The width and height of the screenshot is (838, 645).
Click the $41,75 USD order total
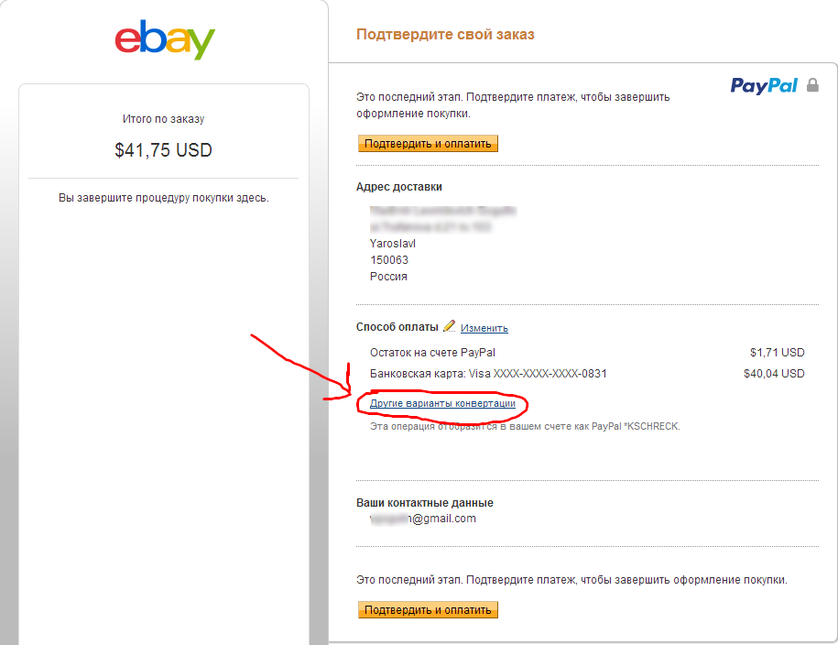pos(164,150)
